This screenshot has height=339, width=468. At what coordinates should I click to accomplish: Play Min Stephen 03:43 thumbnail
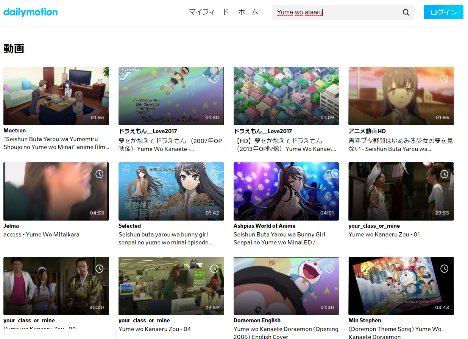point(401,286)
